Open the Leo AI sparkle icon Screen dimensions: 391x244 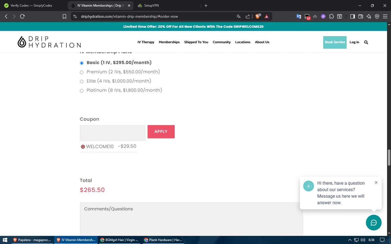(369, 16)
